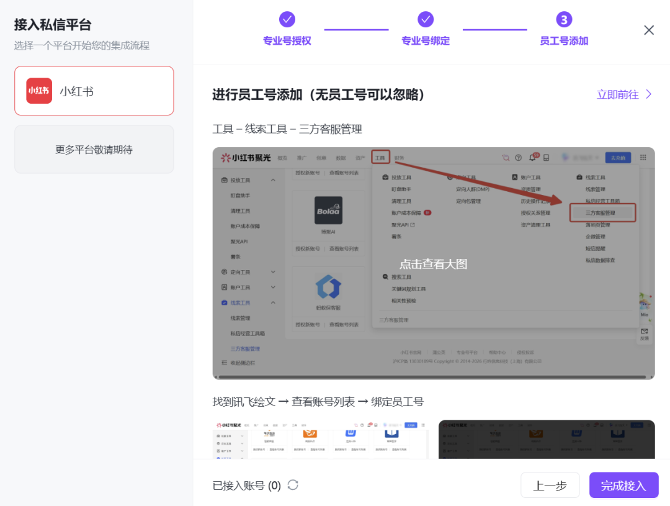Viewport: 670px width, 506px height.
Task: Click the 更多平台敬请期待 placeholder card
Action: point(94,149)
